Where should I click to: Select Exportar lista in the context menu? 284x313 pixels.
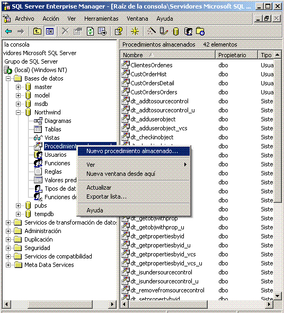pos(134,196)
